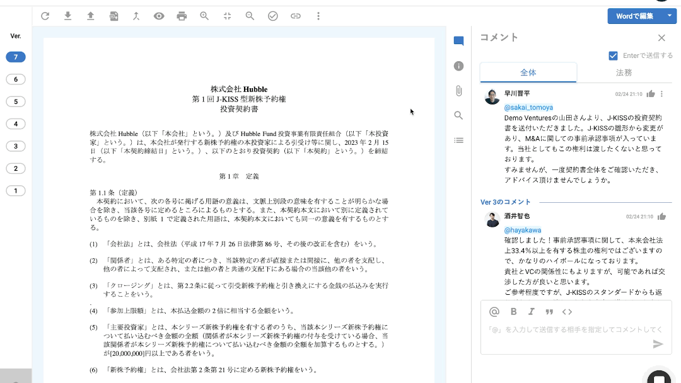
Task: Open the attachments paperclip sidebar icon
Action: click(458, 91)
